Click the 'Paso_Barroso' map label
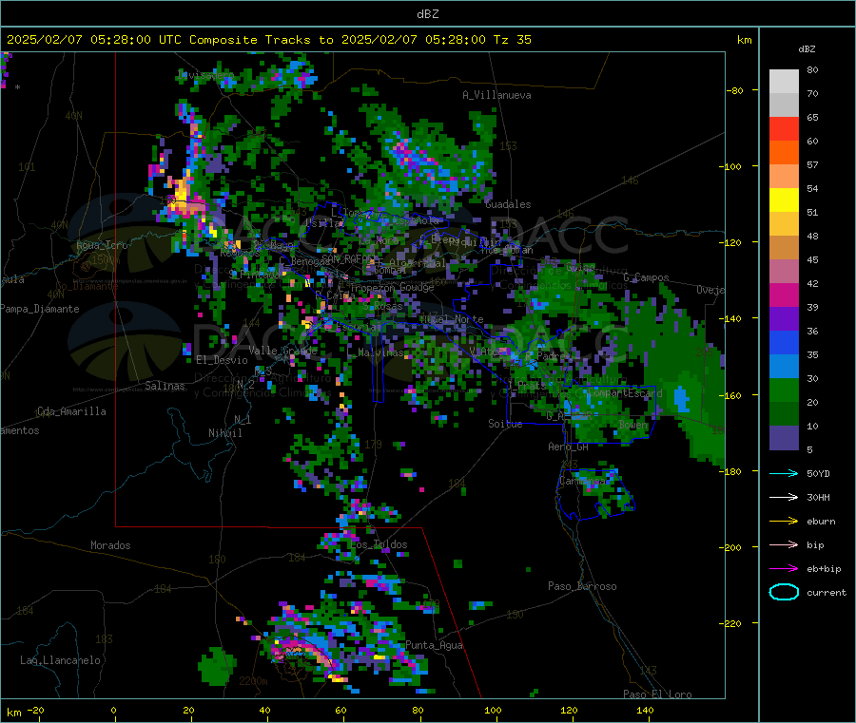Viewport: 856px width, 723px height. [x=582, y=586]
